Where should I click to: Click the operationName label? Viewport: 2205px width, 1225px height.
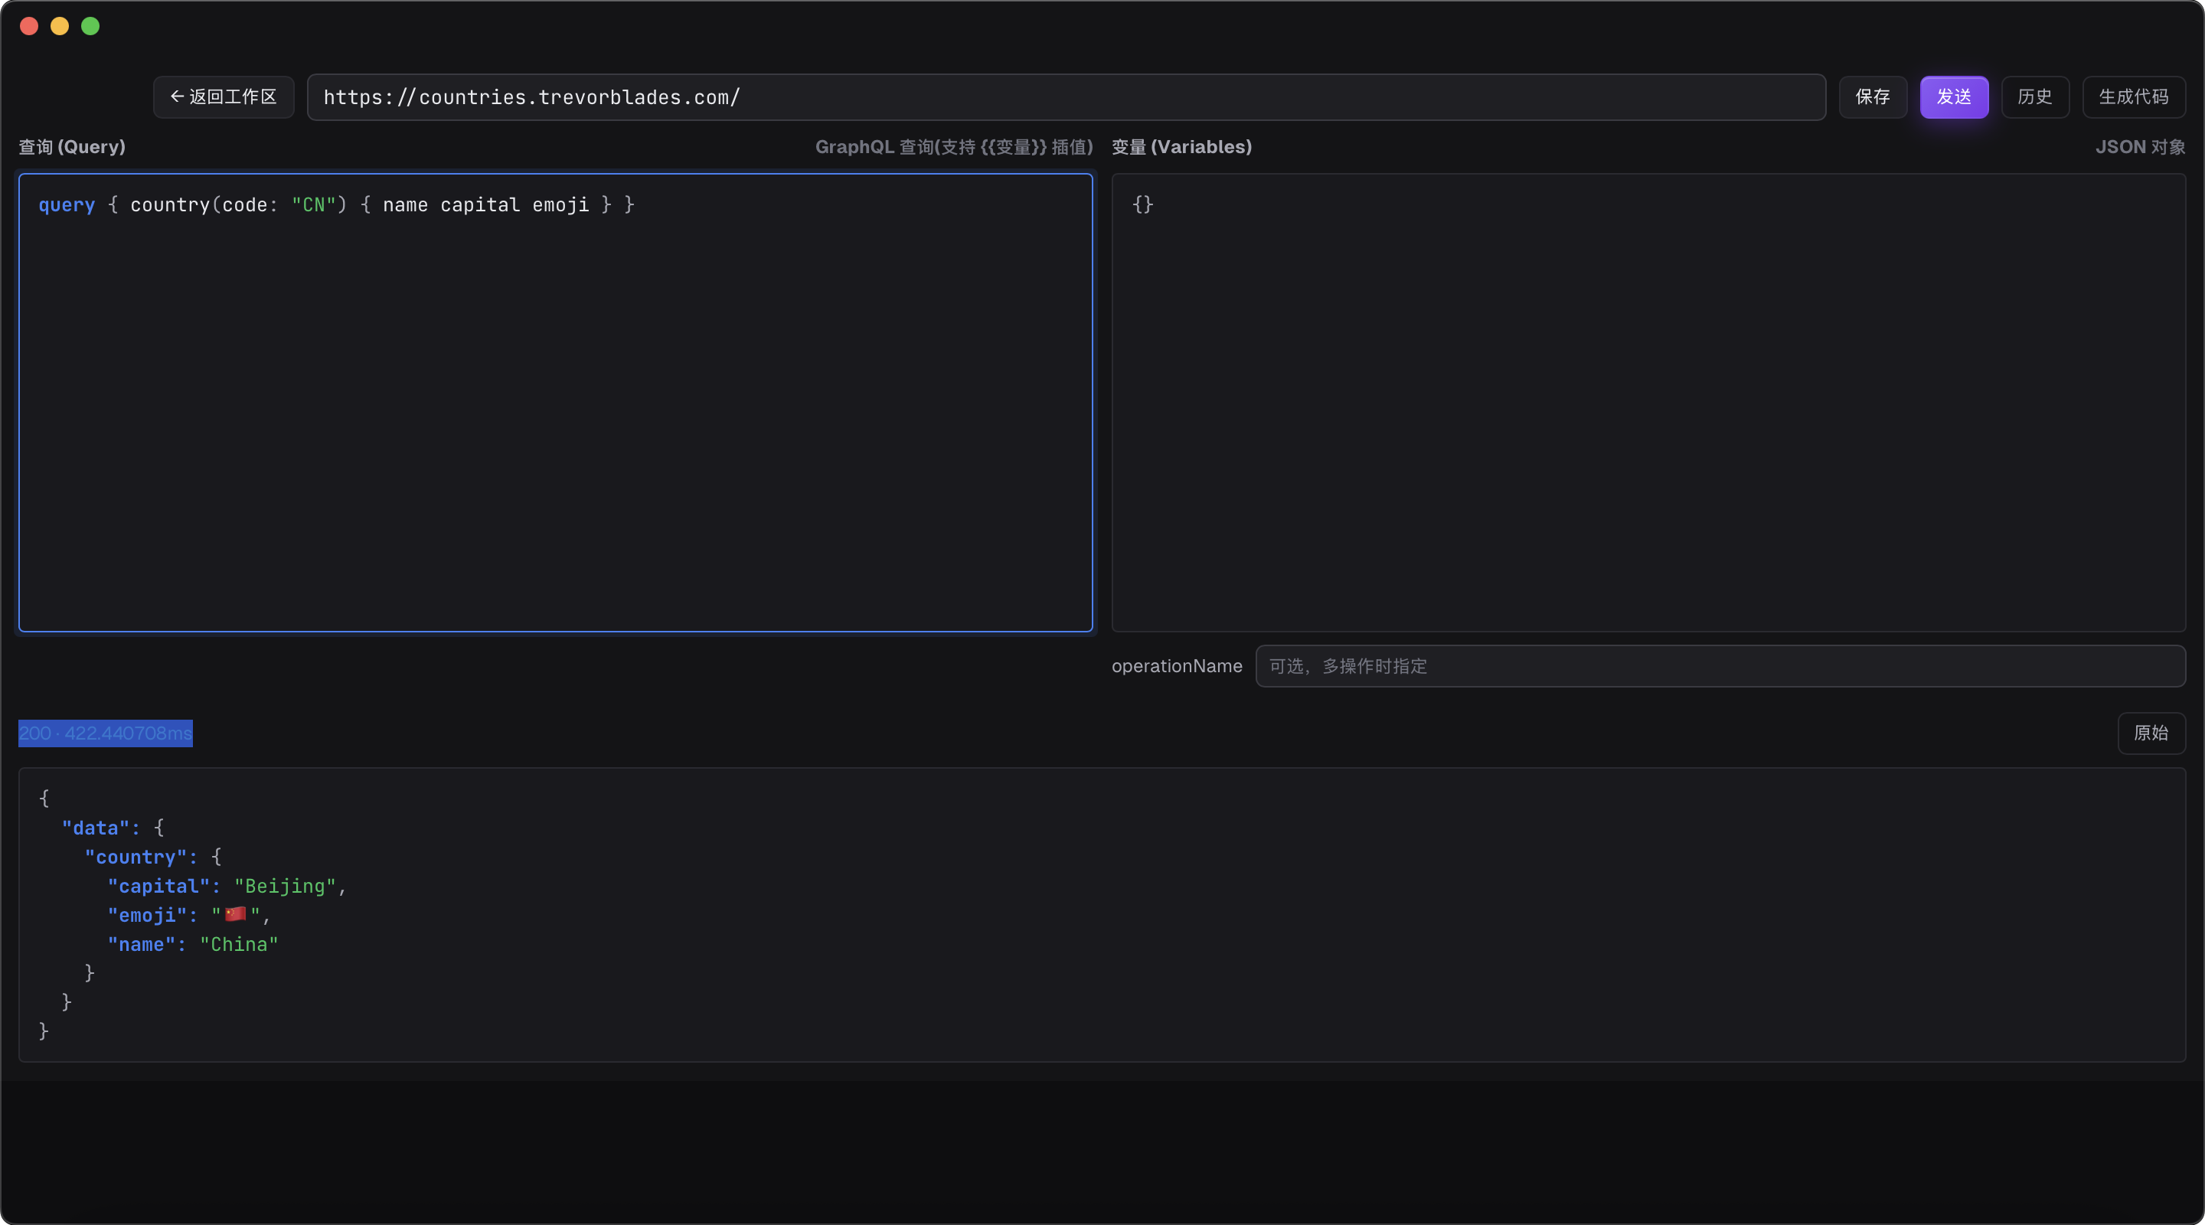coord(1176,666)
